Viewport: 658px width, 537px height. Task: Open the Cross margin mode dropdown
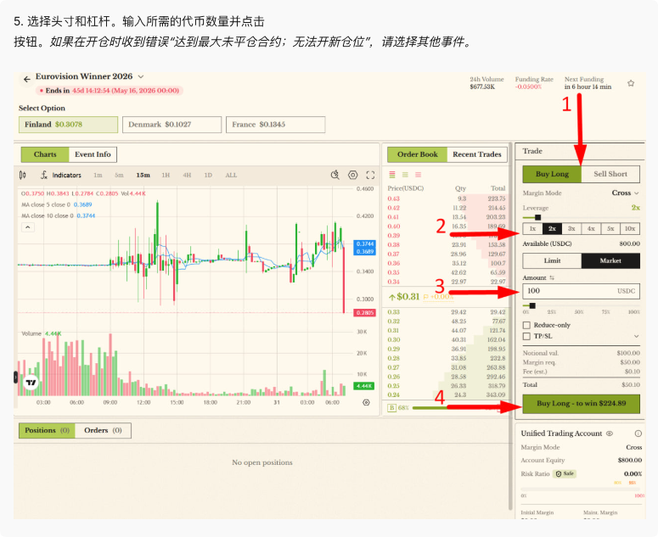pos(625,193)
